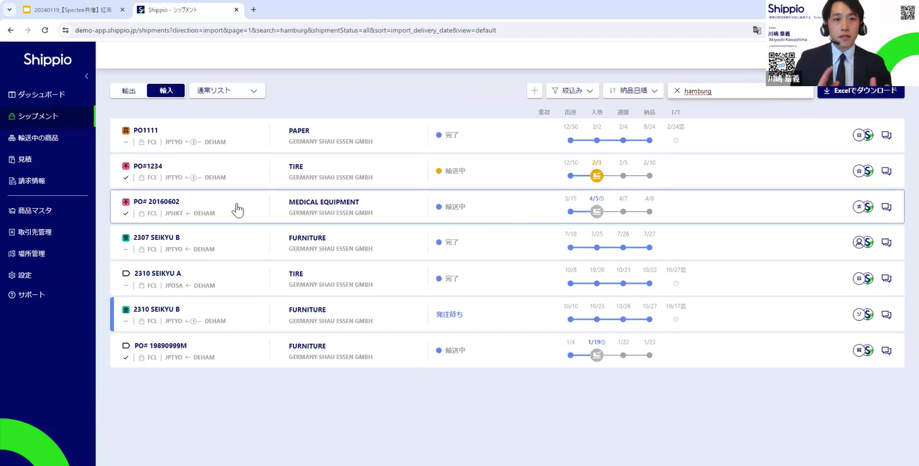
Task: Click Excelでダウンロード button
Action: [x=860, y=90]
